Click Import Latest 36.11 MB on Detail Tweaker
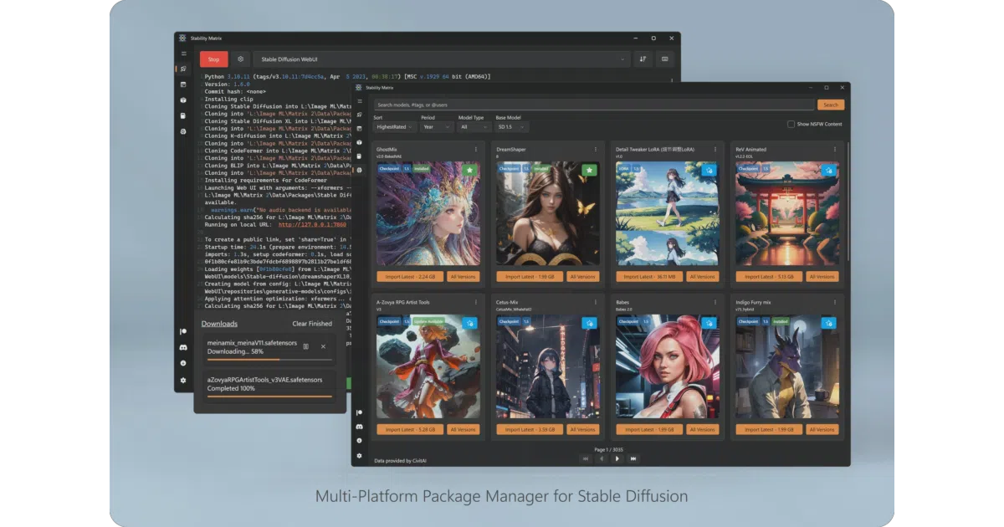Image resolution: width=1004 pixels, height=527 pixels. pyautogui.click(x=649, y=277)
